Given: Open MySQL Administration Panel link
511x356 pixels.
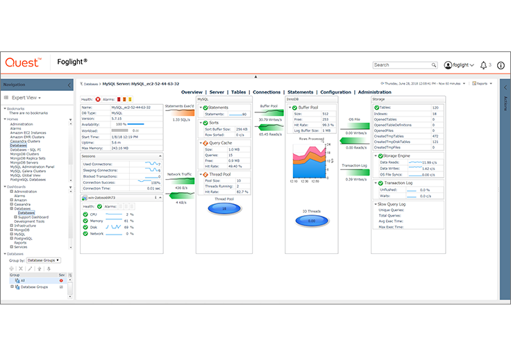Looking at the screenshot, I should click(32, 167).
